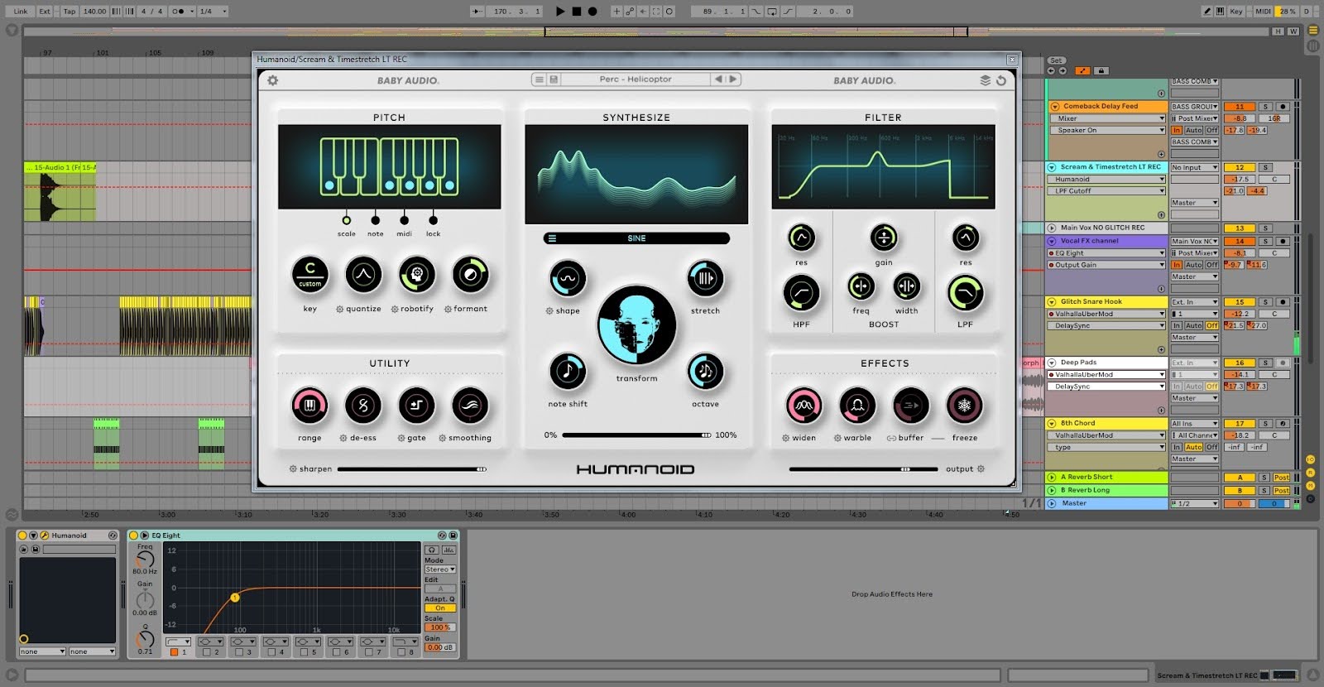Set Glitch Snare Hook monitor to In

coord(1176,326)
